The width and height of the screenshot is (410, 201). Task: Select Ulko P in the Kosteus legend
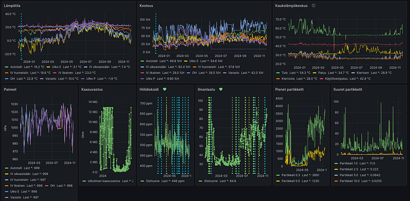coord(150,78)
